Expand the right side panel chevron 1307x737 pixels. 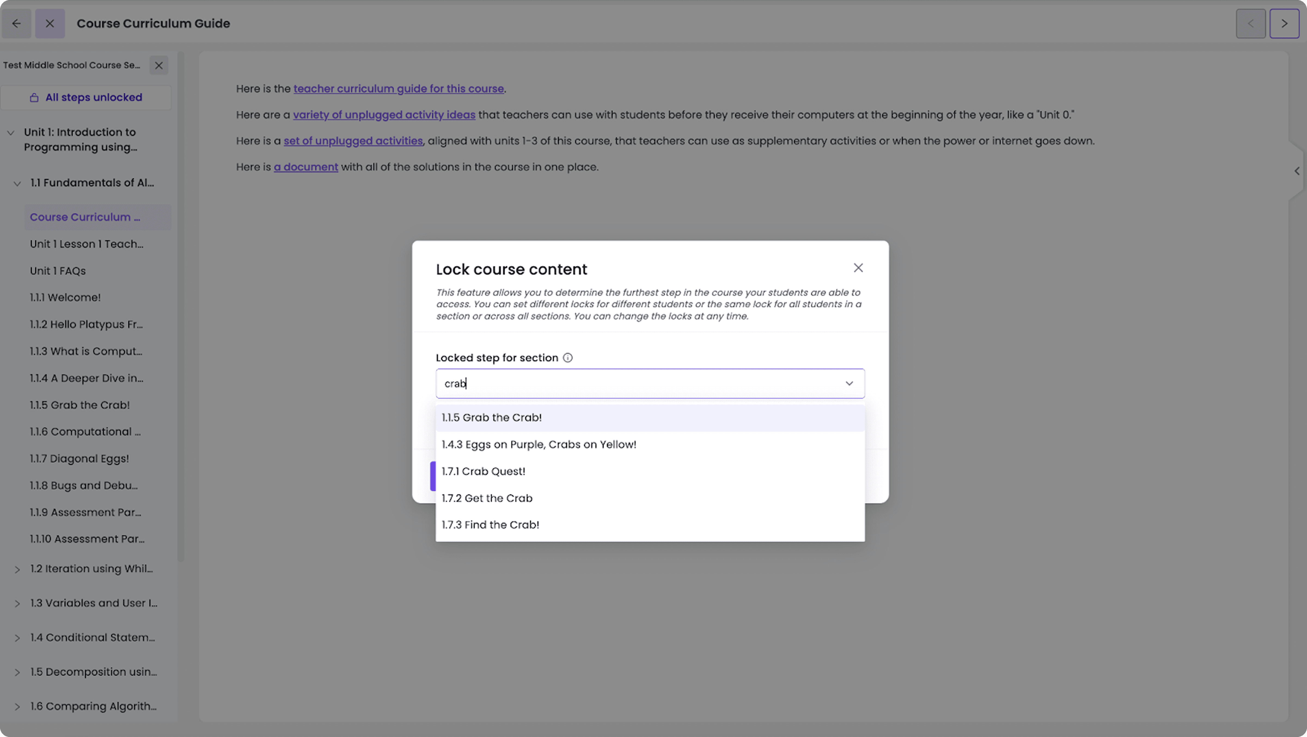coord(1296,171)
